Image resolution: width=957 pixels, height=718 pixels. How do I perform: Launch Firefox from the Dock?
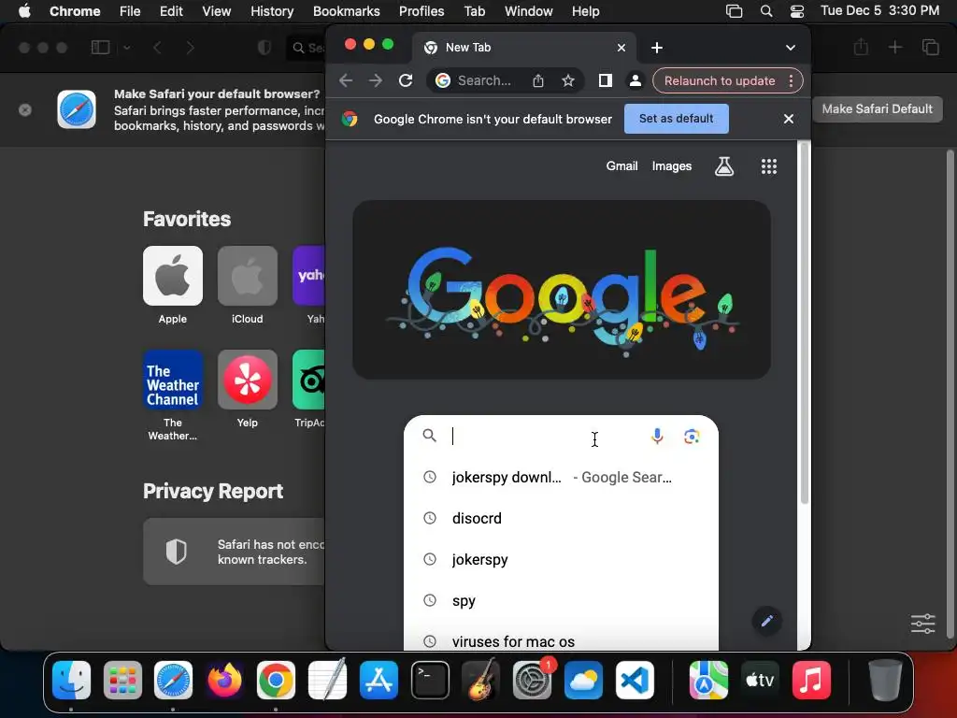point(224,681)
